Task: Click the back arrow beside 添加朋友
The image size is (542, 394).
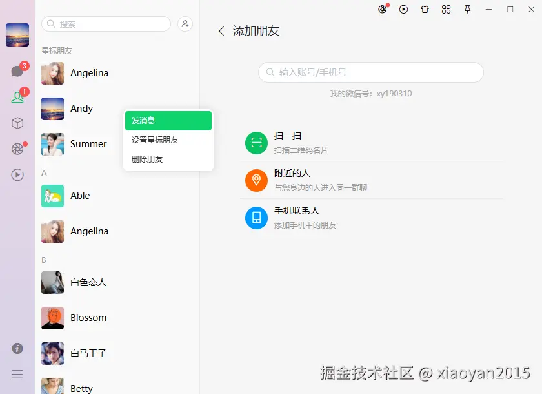Action: pyautogui.click(x=222, y=30)
